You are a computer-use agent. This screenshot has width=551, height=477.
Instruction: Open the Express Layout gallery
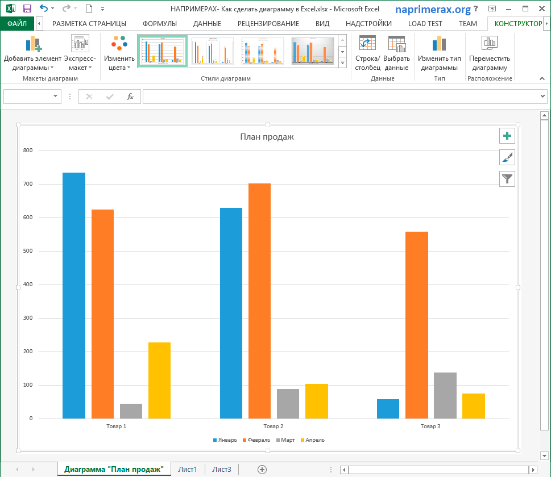pyautogui.click(x=80, y=44)
